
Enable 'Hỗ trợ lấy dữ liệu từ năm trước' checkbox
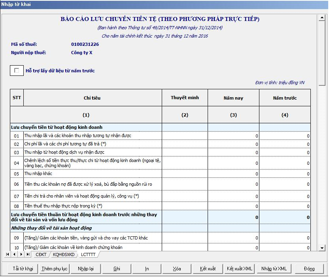click(17, 71)
